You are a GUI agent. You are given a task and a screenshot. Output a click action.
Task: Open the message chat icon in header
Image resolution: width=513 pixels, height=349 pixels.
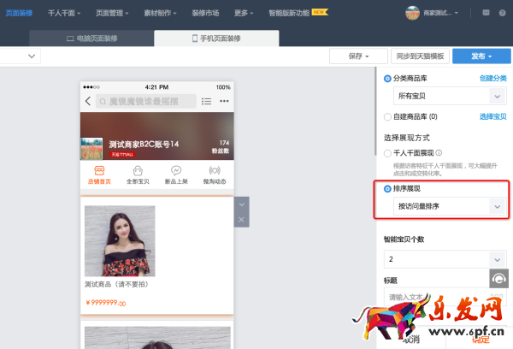[486, 13]
